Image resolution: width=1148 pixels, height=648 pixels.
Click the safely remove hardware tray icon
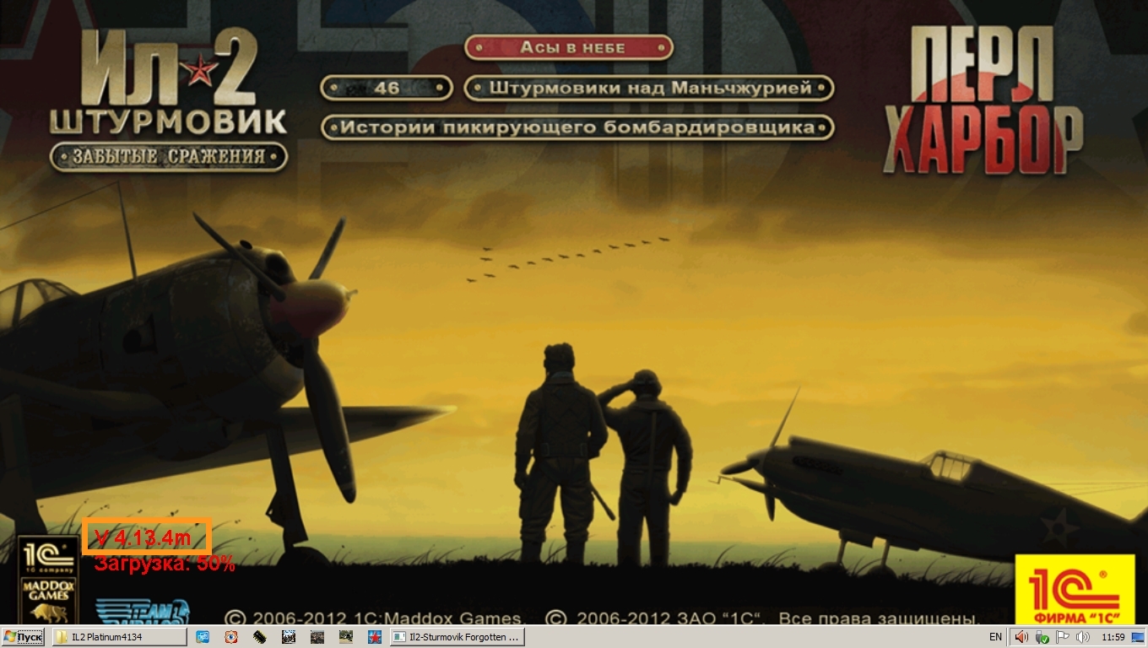click(1042, 636)
